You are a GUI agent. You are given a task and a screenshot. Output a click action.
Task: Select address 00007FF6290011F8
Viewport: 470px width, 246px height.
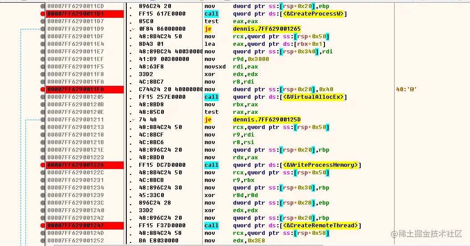75,74
